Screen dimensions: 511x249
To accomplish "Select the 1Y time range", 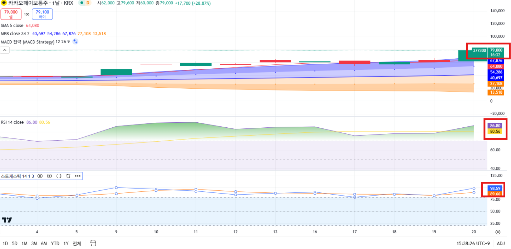I will pos(66,244).
